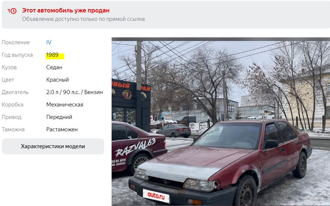Click the sold-car clock icon
Viewport: 330px width, 206px height.
click(12, 11)
